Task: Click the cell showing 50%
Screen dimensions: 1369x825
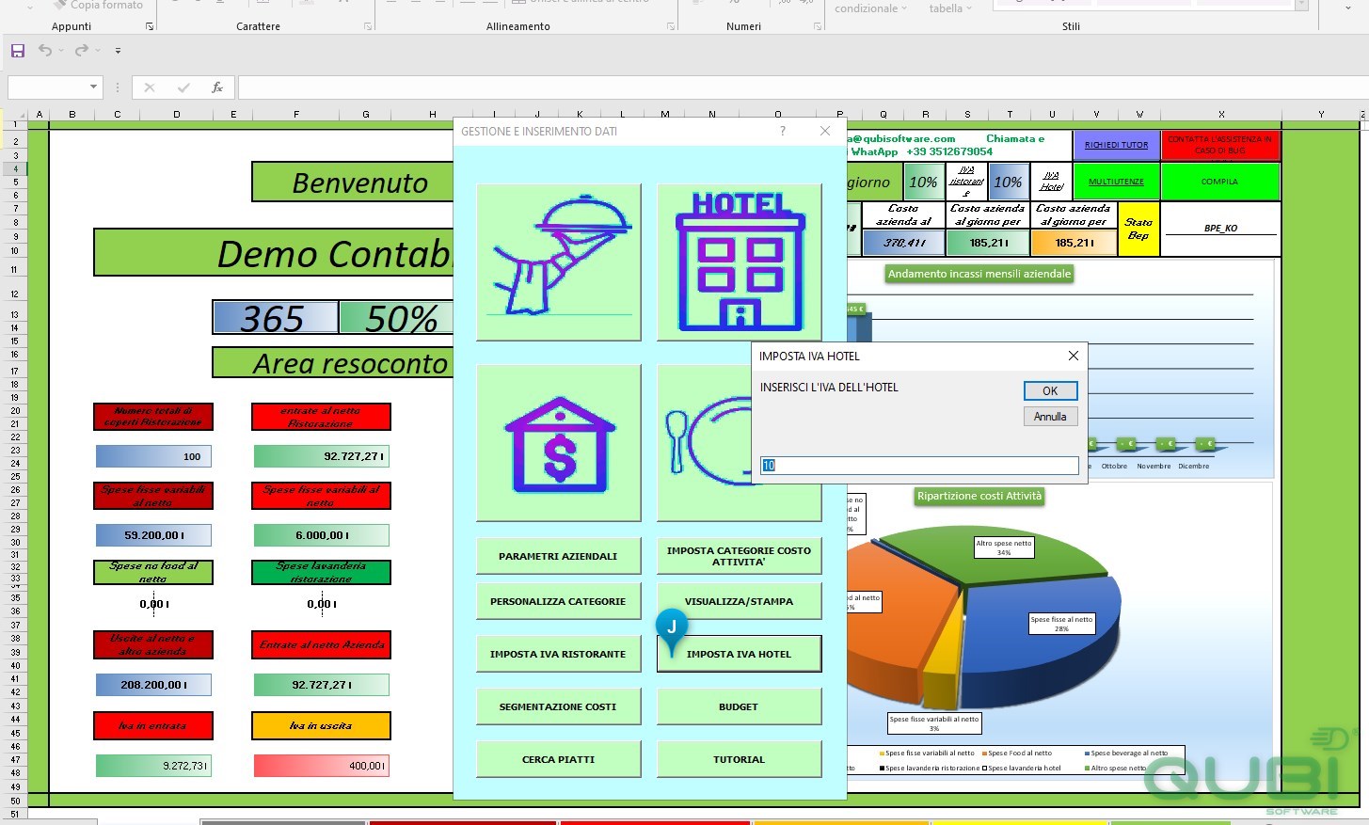Action: click(396, 318)
